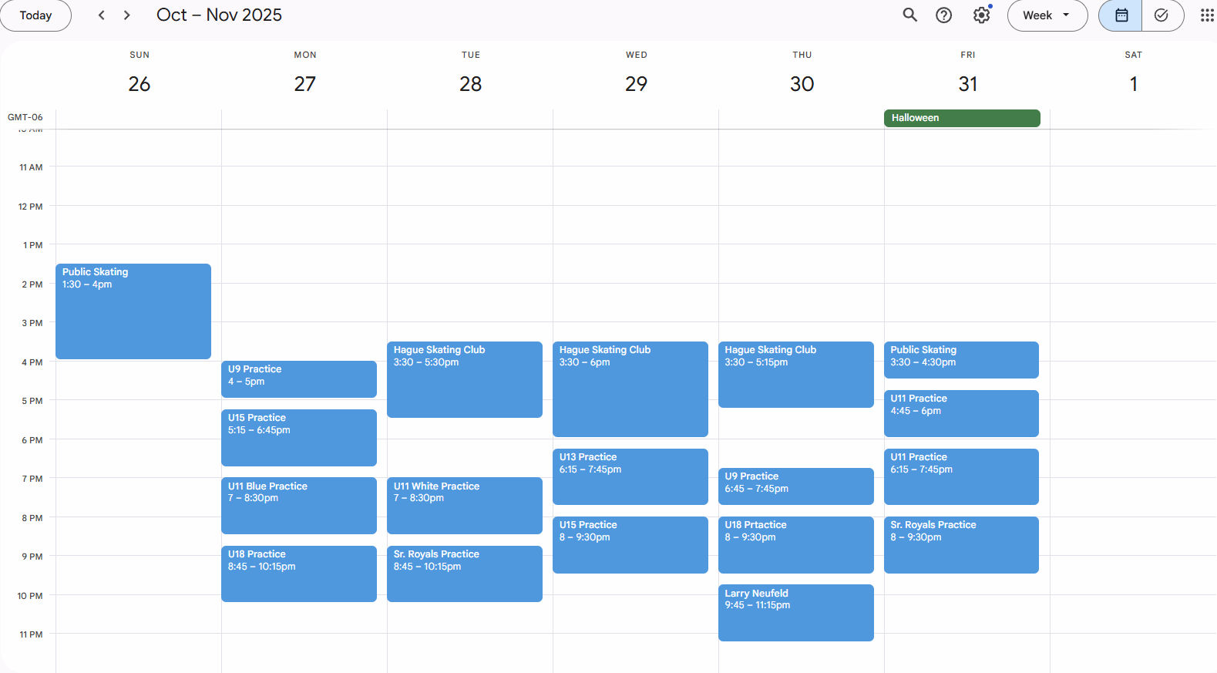Viewport: 1217px width, 673px height.
Task: Select Wednesday 29 date header
Action: (637, 84)
